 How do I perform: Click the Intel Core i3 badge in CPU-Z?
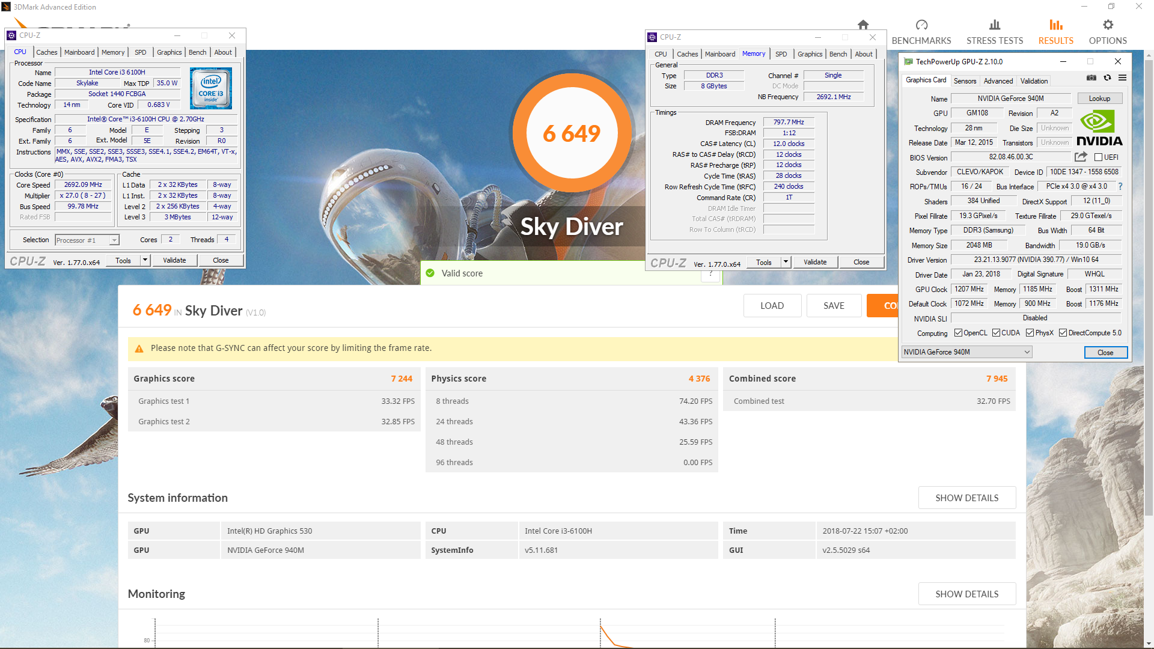pyautogui.click(x=211, y=88)
